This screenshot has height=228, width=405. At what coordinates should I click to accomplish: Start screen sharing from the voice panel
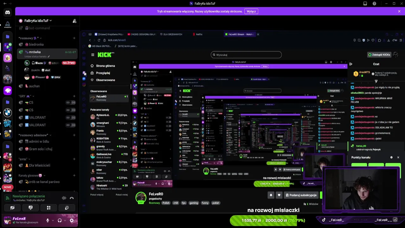coord(31,208)
